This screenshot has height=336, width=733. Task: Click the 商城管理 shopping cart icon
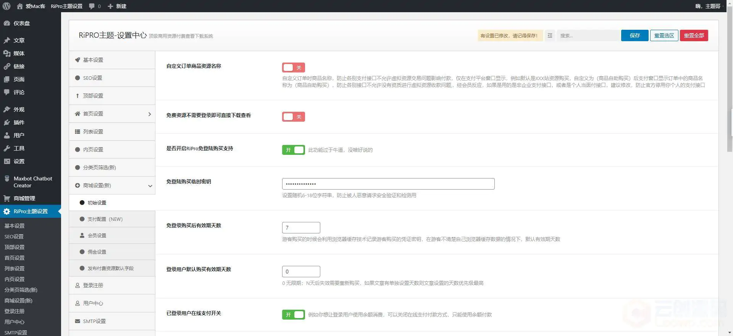pos(7,198)
